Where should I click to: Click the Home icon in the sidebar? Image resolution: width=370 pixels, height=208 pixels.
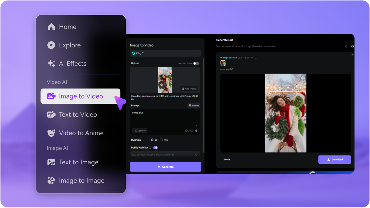(x=51, y=27)
